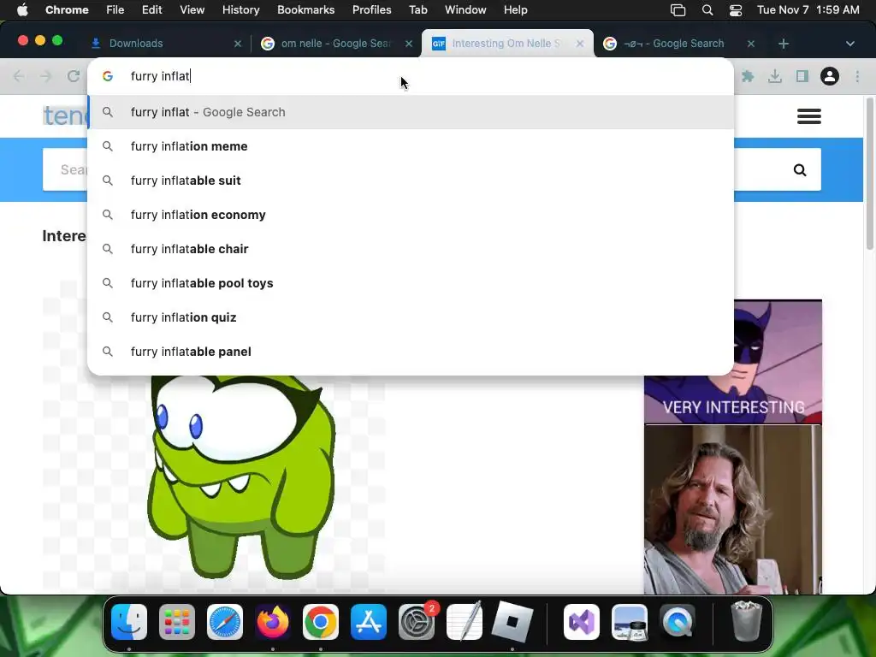Open Chrome from the Dock
This screenshot has height=657, width=876.
(x=321, y=622)
